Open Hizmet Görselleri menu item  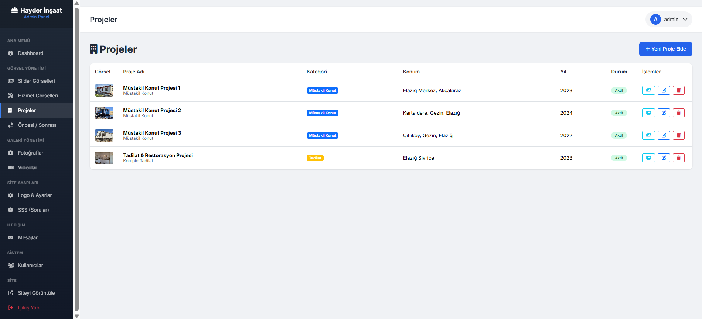pyautogui.click(x=37, y=96)
